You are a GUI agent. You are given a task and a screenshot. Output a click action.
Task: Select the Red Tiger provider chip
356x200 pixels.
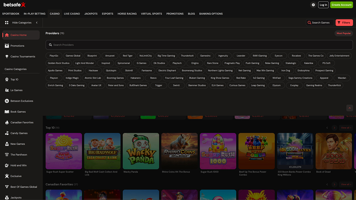128,56
